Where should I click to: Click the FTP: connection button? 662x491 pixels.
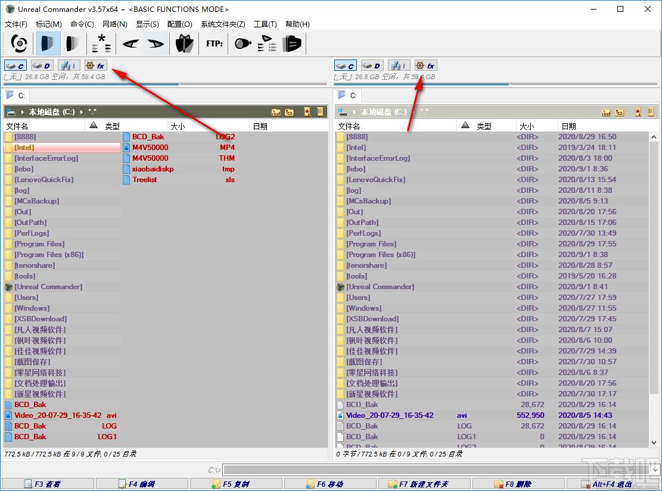coord(215,43)
